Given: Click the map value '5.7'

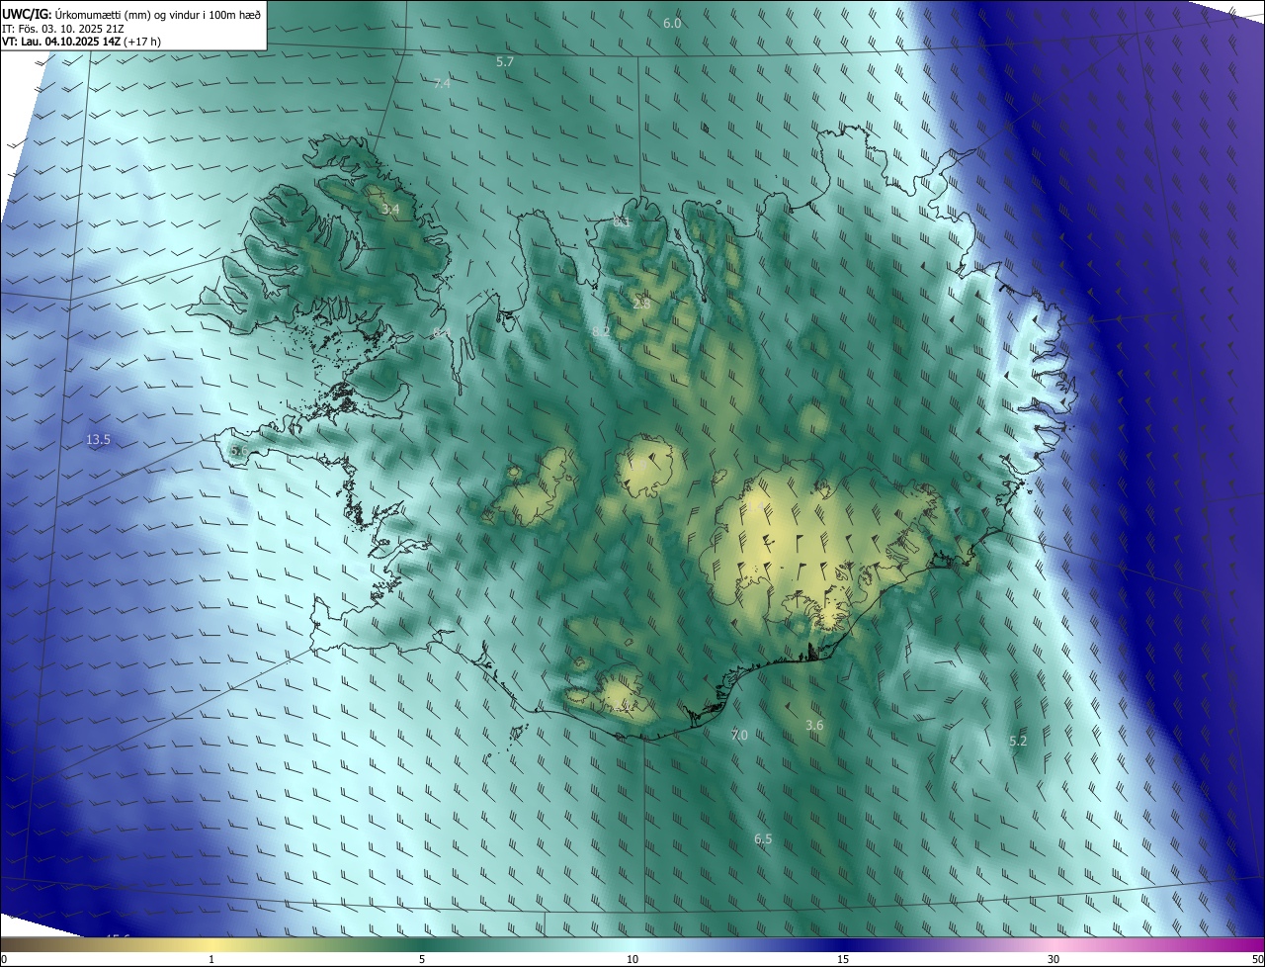Looking at the screenshot, I should pos(505,61).
